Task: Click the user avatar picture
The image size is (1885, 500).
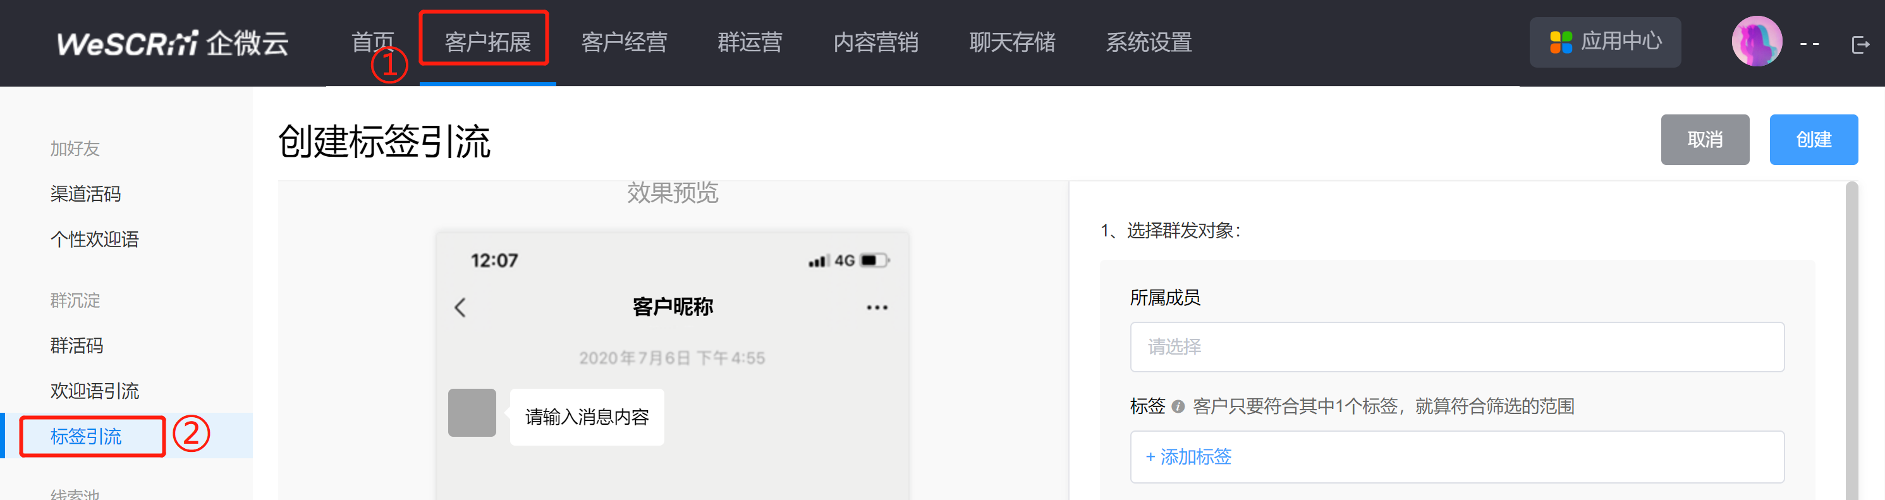Action: point(1756,42)
